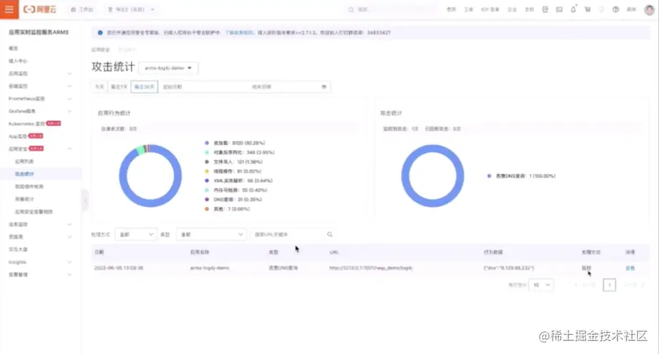Image resolution: width=659 pixels, height=354 pixels.
Task: Open the region selector dropdown in top bar
Action: pos(131,10)
